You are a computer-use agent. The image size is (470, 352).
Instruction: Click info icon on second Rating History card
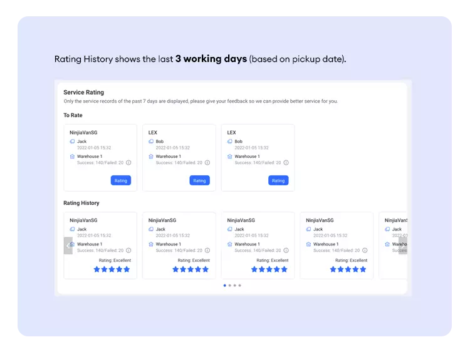click(x=207, y=251)
